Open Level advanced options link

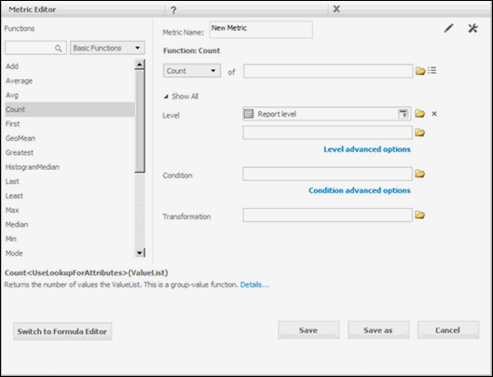[x=367, y=149]
